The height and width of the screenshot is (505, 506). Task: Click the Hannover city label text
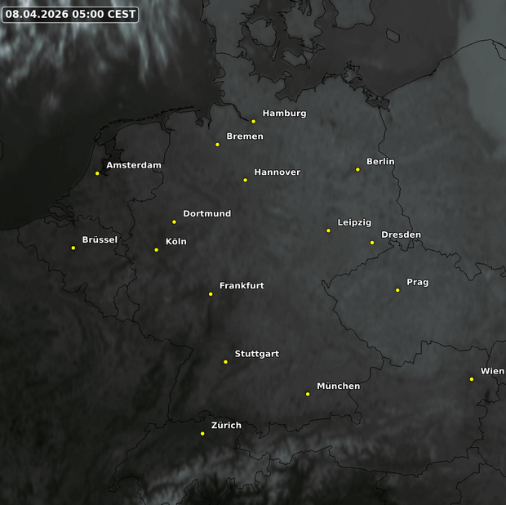click(277, 172)
